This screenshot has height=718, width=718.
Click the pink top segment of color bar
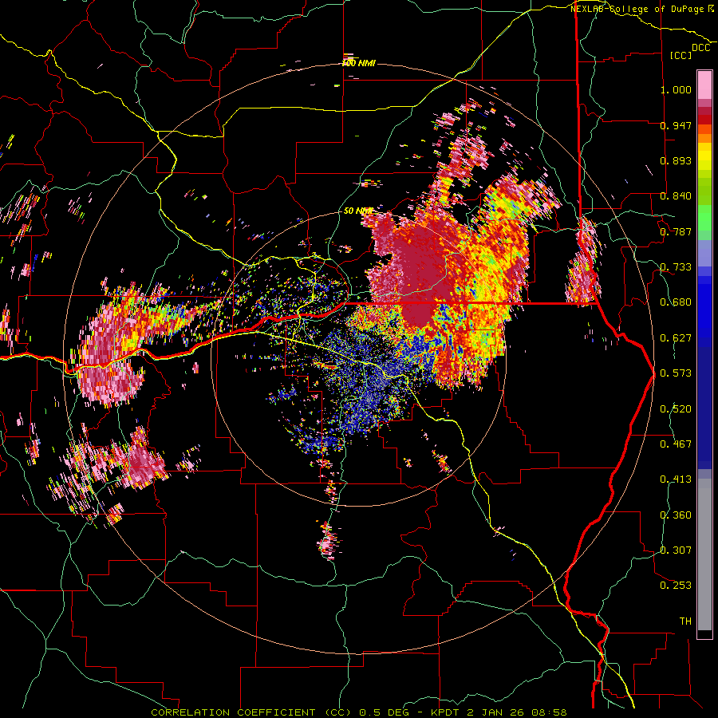coord(704,85)
